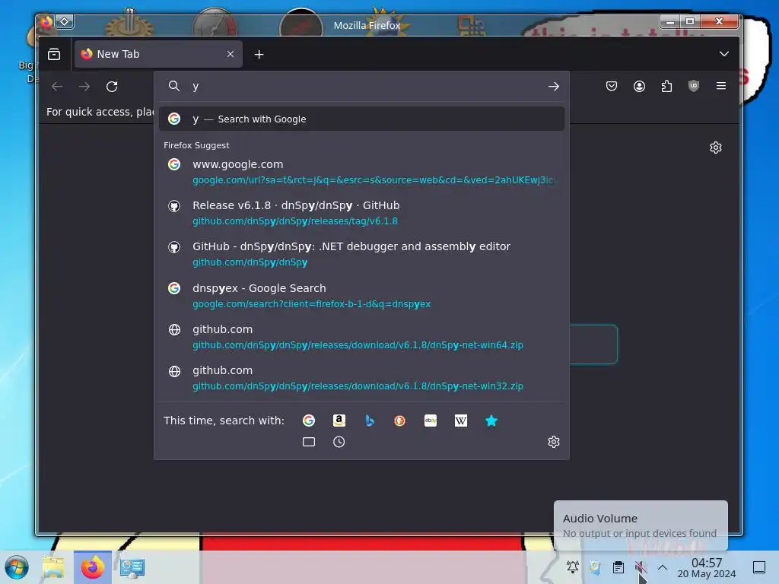779x584 pixels.
Task: Search this time with eBay
Action: [431, 421]
